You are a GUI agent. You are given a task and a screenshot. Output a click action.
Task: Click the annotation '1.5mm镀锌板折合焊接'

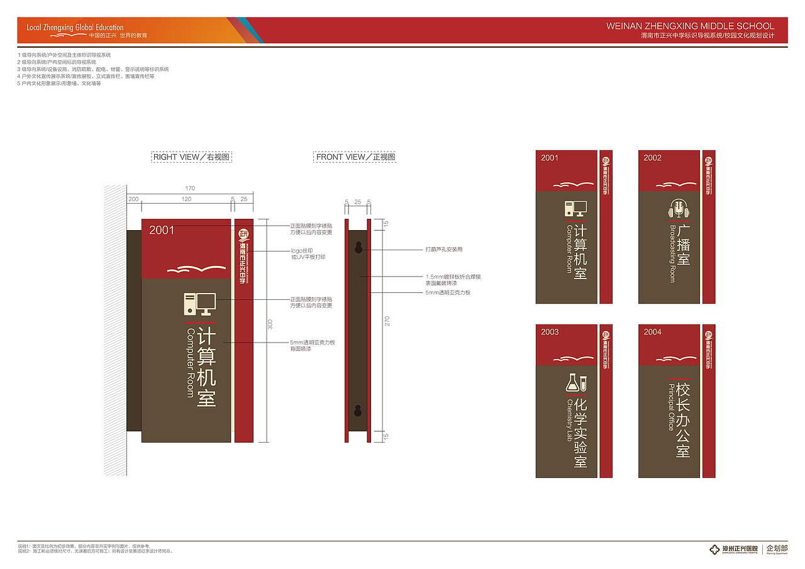453,277
